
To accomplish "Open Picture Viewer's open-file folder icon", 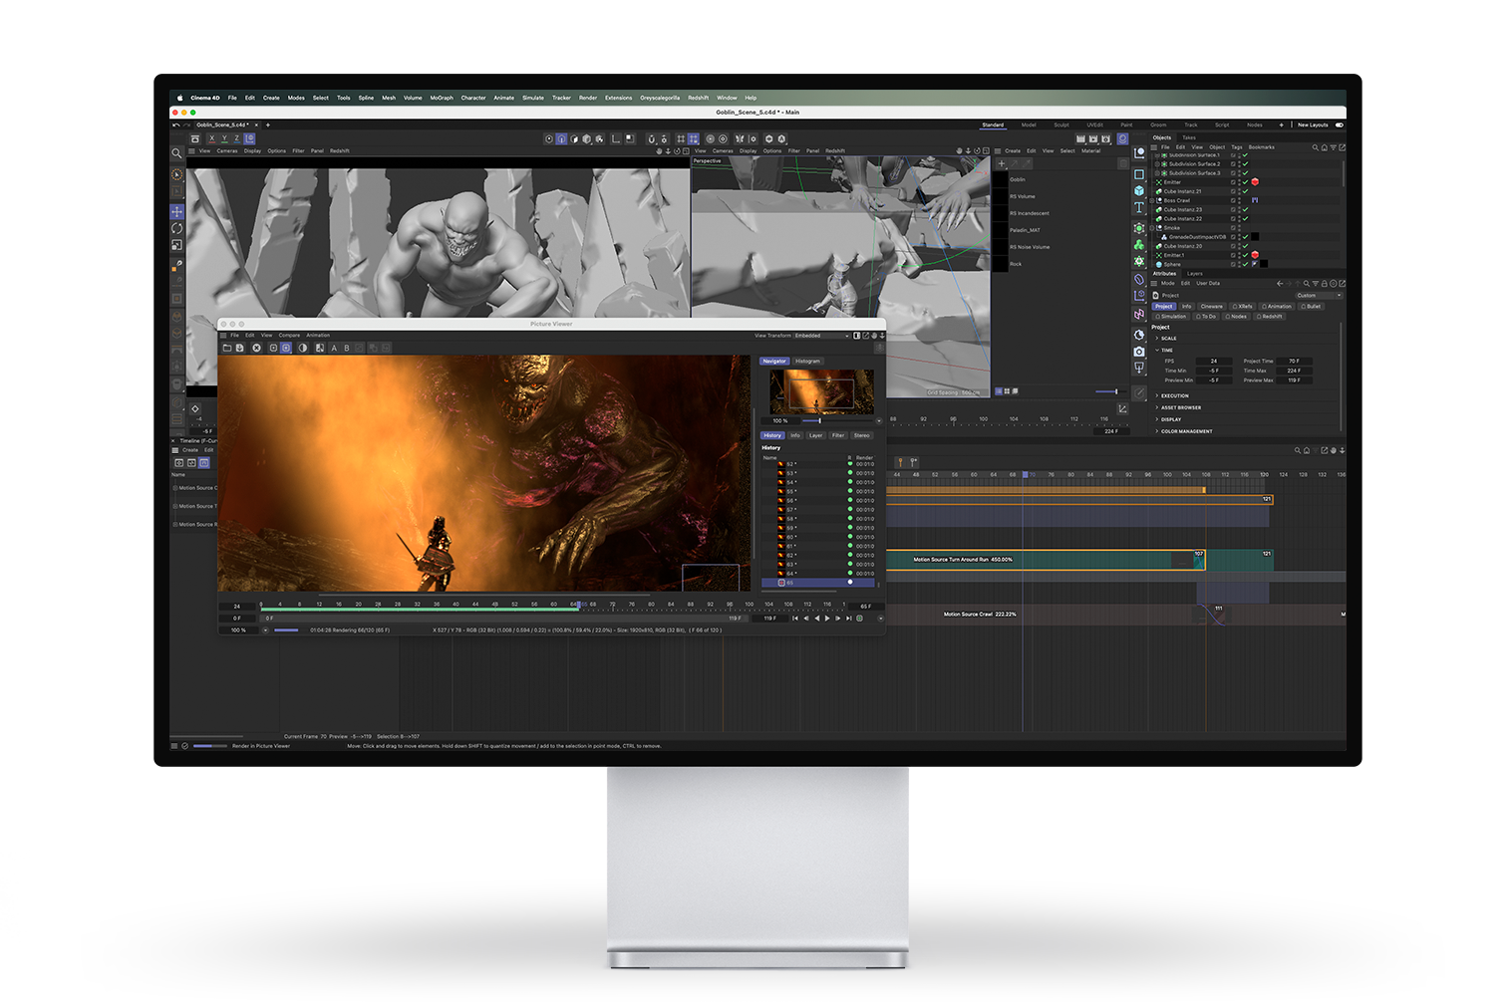I will point(227,348).
